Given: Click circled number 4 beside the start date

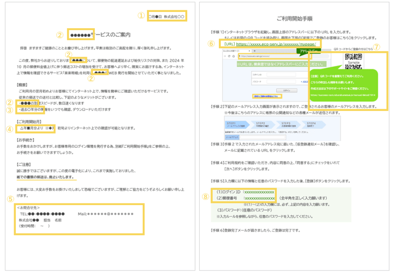Looking at the screenshot, I should pyautogui.click(x=10, y=129).
